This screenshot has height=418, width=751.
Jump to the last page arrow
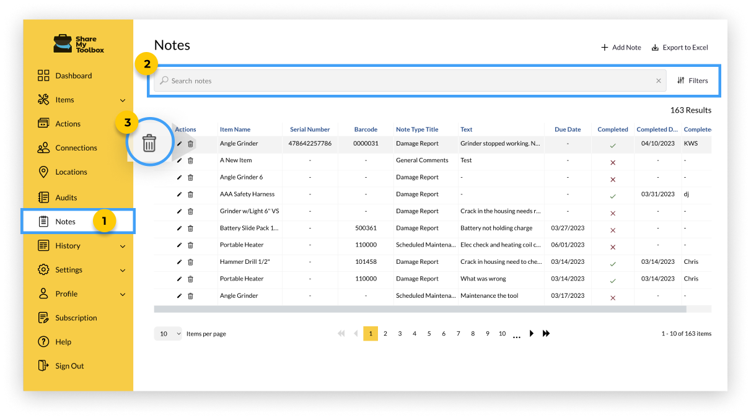[x=546, y=334]
